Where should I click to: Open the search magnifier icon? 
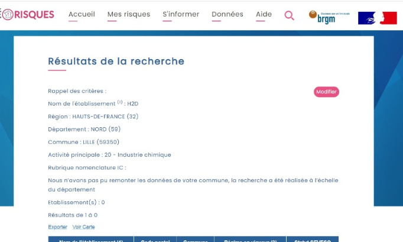[x=289, y=15]
